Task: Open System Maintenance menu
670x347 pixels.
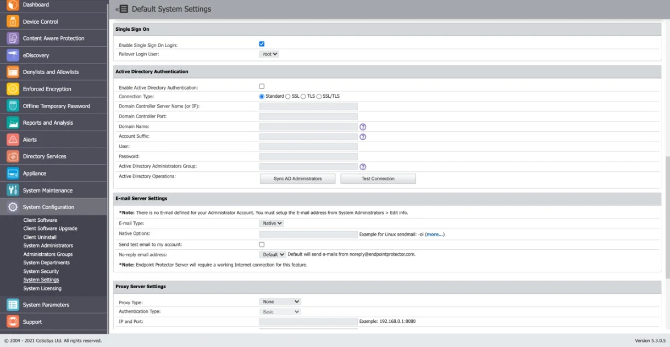Action: point(53,191)
